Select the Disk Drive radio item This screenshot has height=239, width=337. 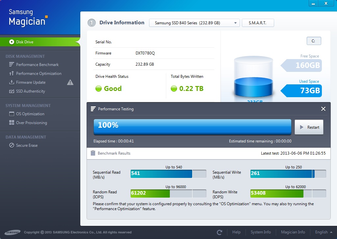12,42
